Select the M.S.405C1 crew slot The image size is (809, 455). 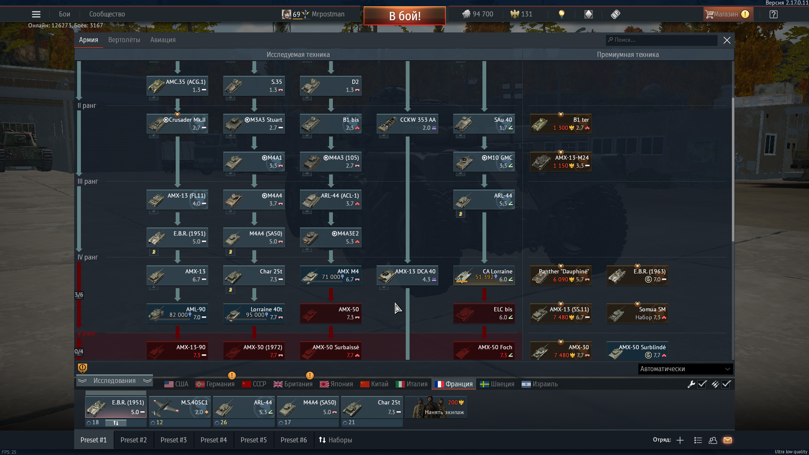[x=180, y=407]
